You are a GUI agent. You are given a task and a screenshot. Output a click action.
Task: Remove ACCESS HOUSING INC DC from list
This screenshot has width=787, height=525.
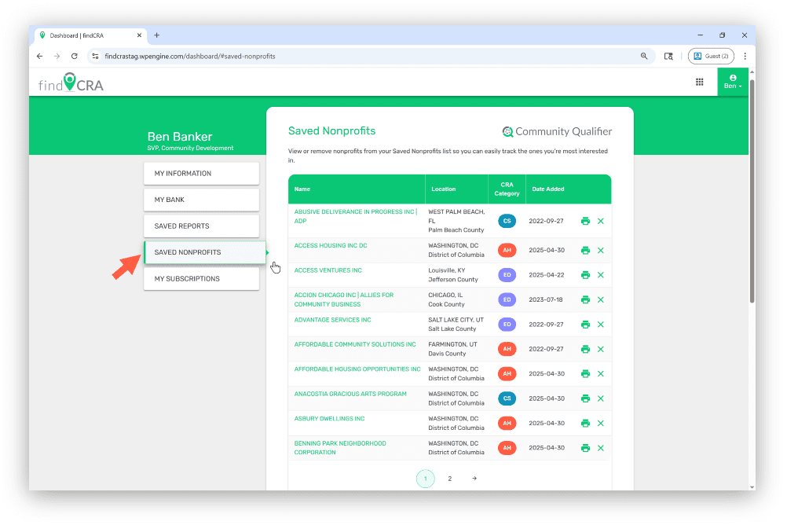point(601,250)
